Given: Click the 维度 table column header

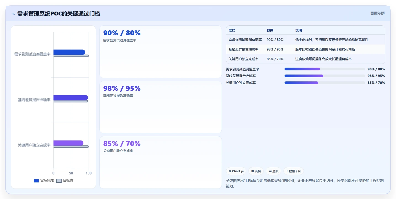Looking at the screenshot, I should [x=232, y=30].
